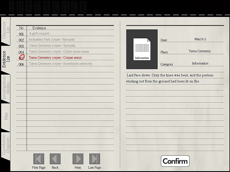
Task: Click the Information document thumbnail
Action: coord(142,49)
